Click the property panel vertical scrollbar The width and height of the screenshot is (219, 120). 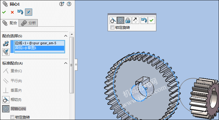72,65
